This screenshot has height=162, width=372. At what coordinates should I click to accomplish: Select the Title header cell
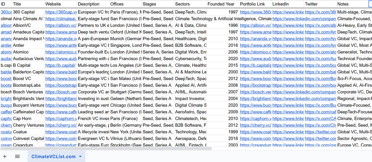pyautogui.click(x=28, y=4)
